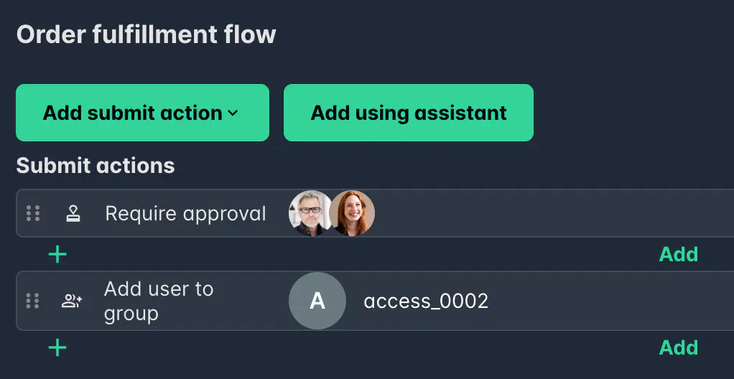Click Add link below Require approval row

678,254
